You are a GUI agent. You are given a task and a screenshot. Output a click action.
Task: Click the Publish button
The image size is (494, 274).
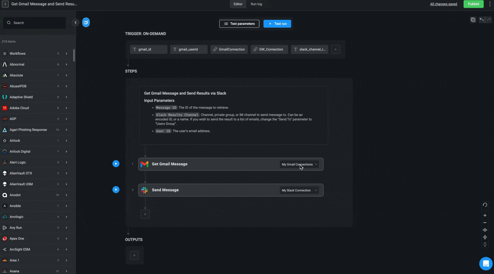(473, 4)
